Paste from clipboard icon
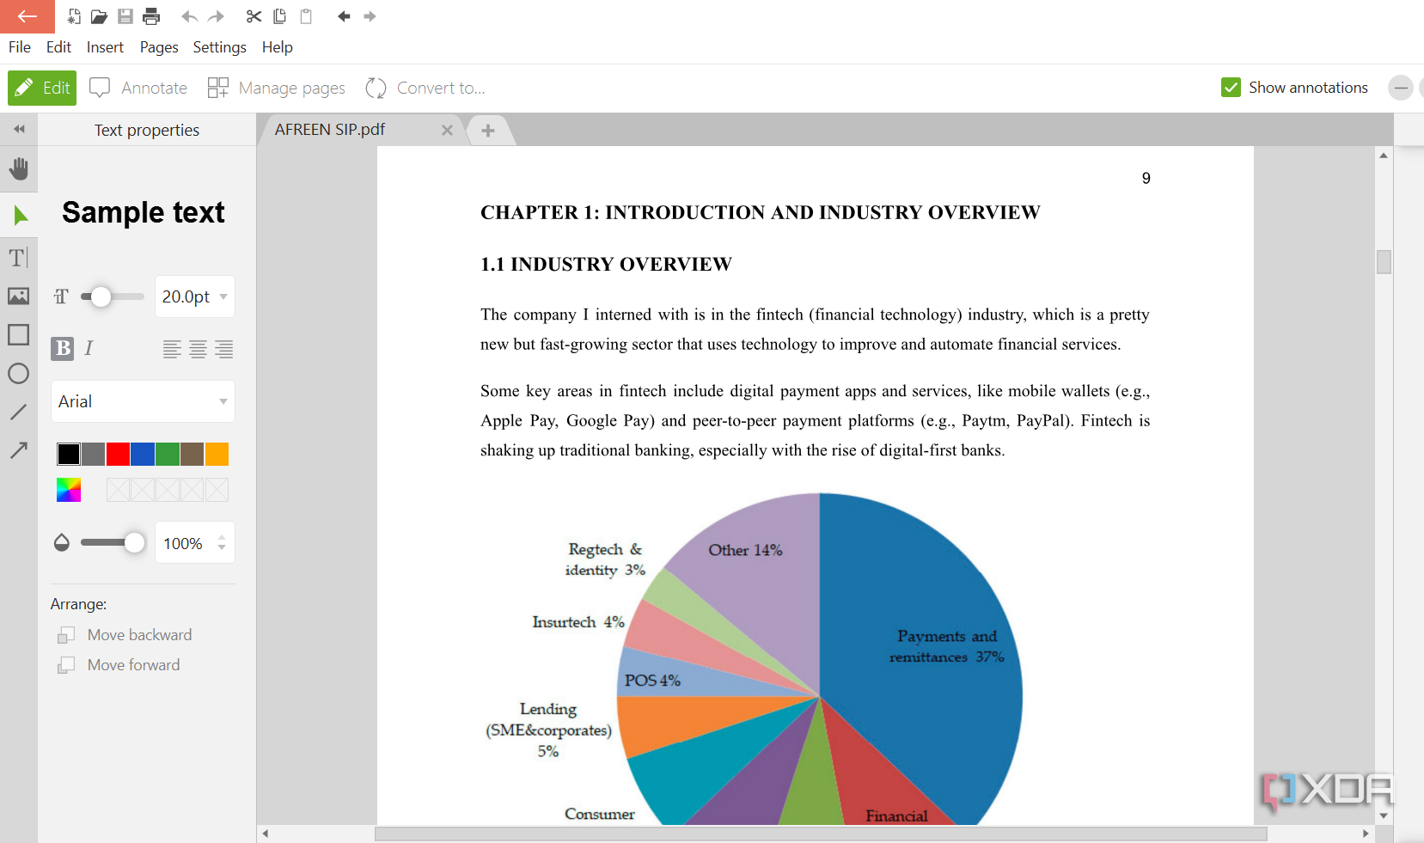The image size is (1424, 843). 306,16
